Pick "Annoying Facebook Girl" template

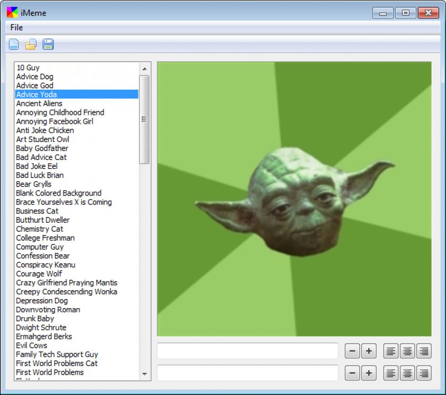[x=77, y=121]
